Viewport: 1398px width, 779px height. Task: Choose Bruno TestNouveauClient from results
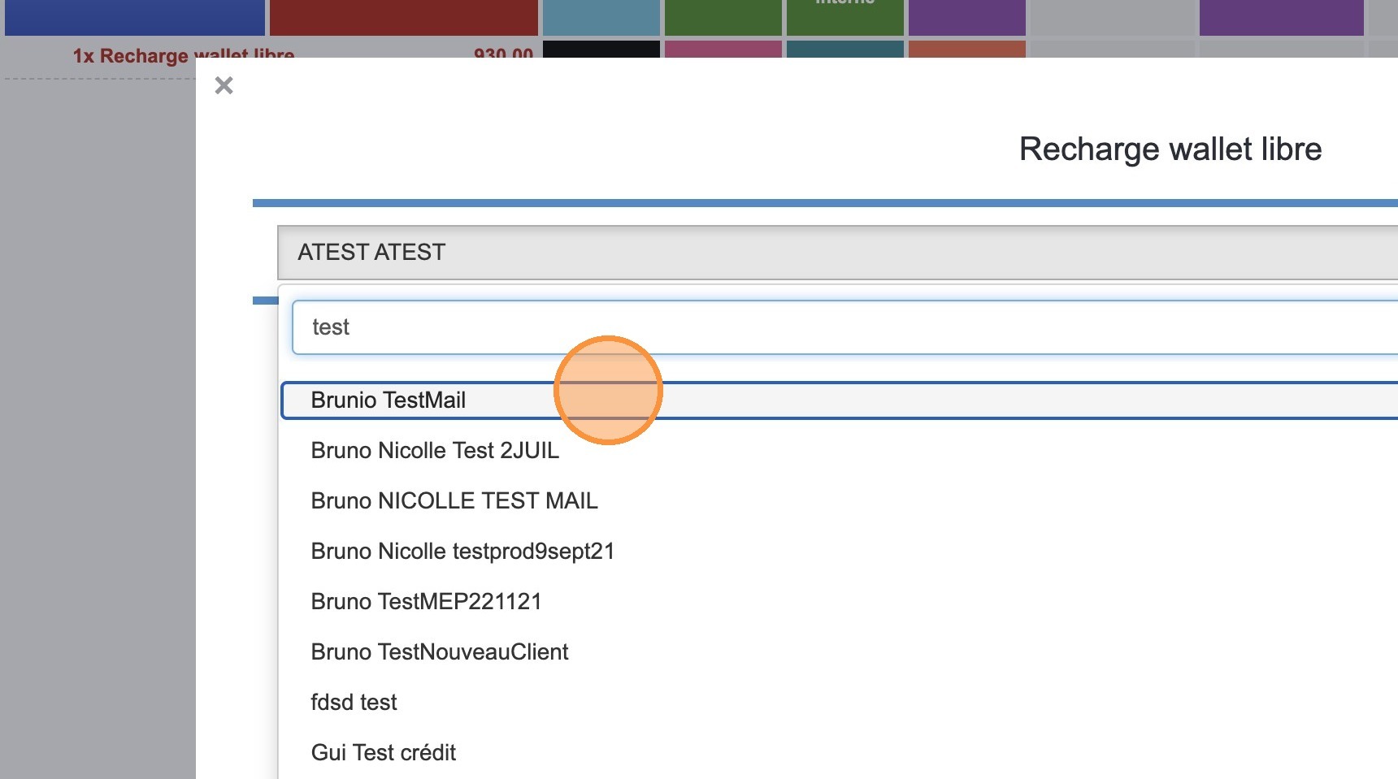pos(440,652)
